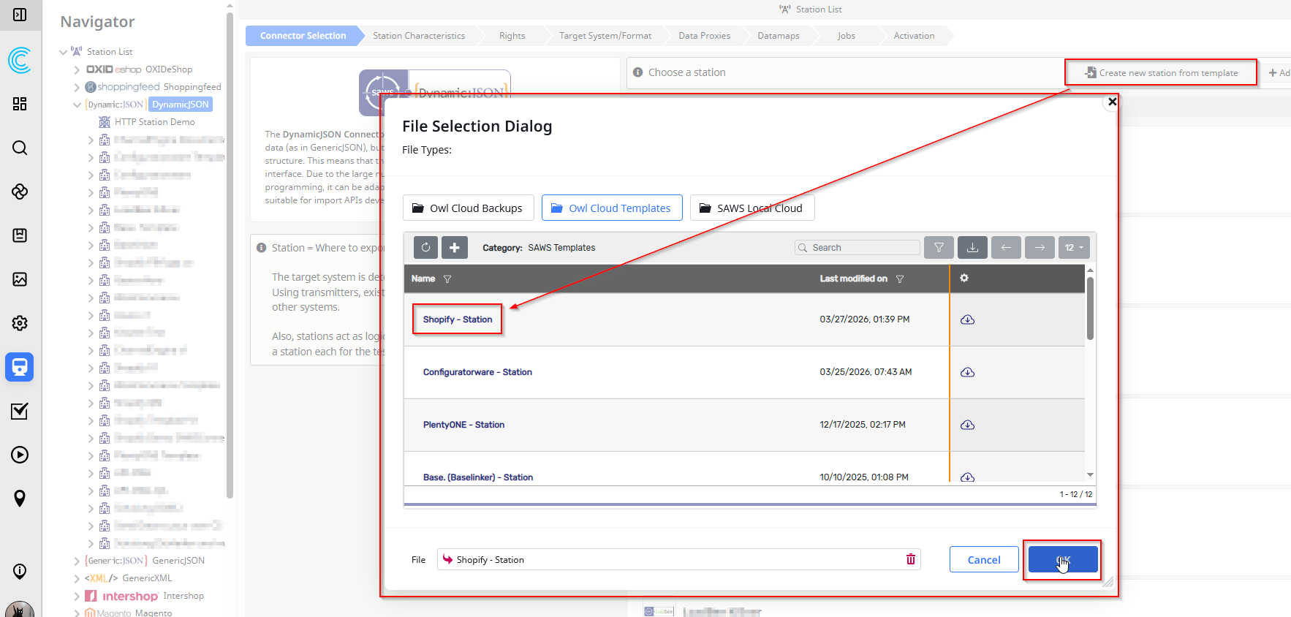1291x617 pixels.
Task: Open column settings gear in table header
Action: (x=964, y=278)
